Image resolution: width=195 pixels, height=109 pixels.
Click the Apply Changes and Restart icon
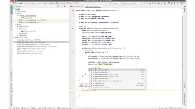[144, 3]
